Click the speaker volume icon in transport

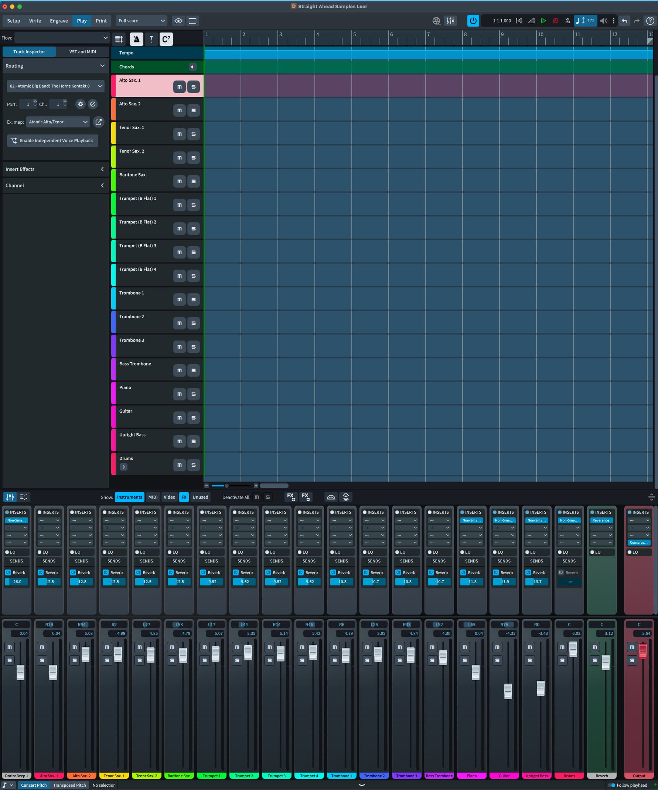603,21
